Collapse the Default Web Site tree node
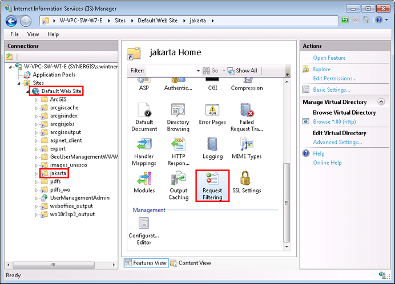Viewport: 395px width, 284px height. pyautogui.click(x=28, y=91)
